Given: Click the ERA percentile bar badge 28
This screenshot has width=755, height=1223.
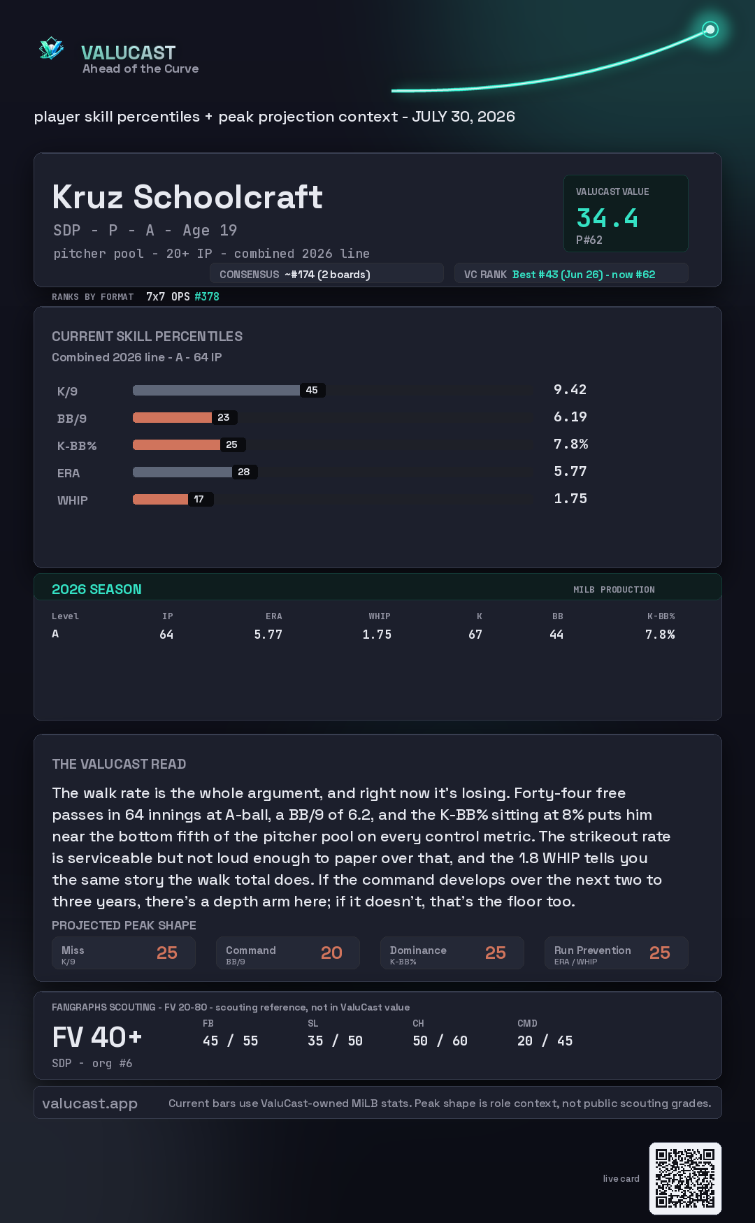Looking at the screenshot, I should click(244, 472).
